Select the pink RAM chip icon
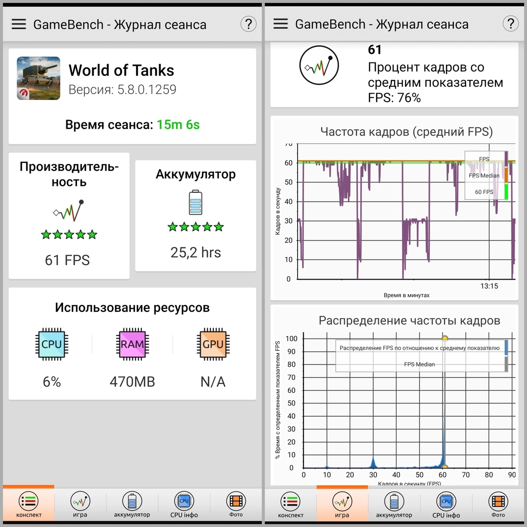Screen dimensions: 527x527 point(132,345)
